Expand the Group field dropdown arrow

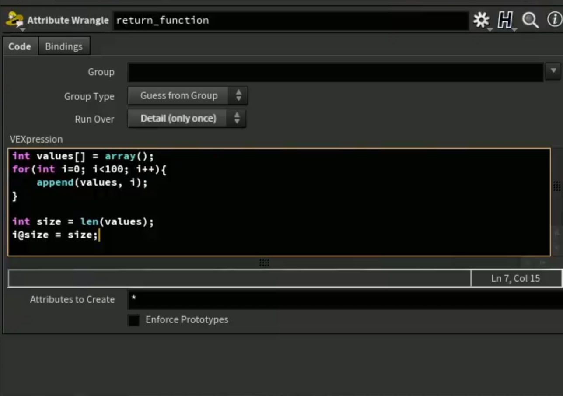[553, 71]
